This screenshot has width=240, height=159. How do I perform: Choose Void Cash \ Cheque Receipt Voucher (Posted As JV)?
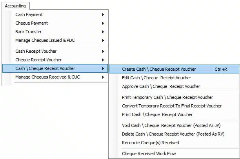click(x=174, y=125)
